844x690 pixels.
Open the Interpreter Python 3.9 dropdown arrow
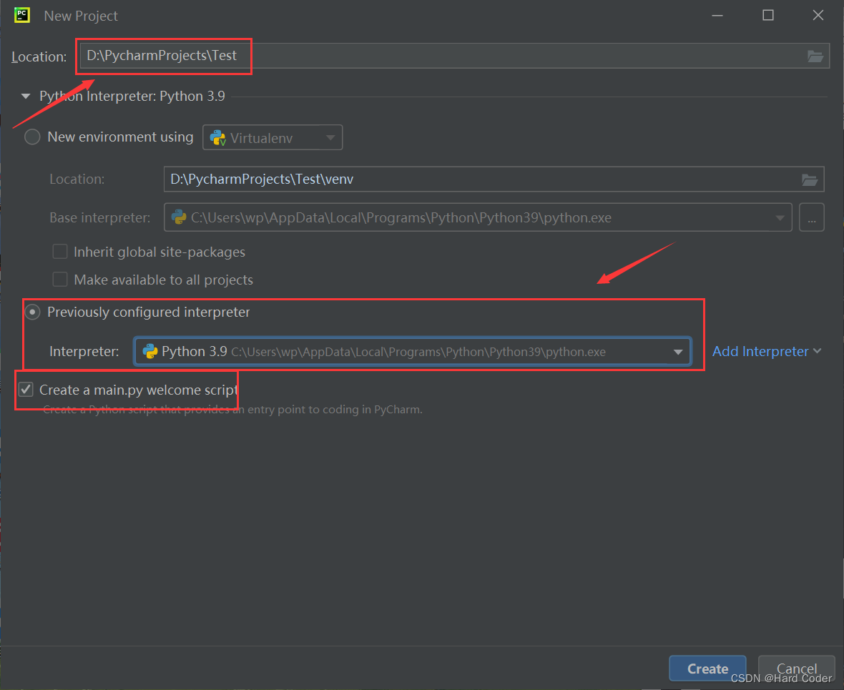point(677,352)
